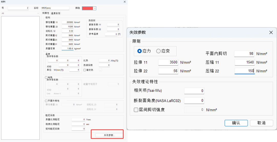Edit the 膨胀系数 11 field
Screen dimensions: 277x142
[x=113, y=25]
